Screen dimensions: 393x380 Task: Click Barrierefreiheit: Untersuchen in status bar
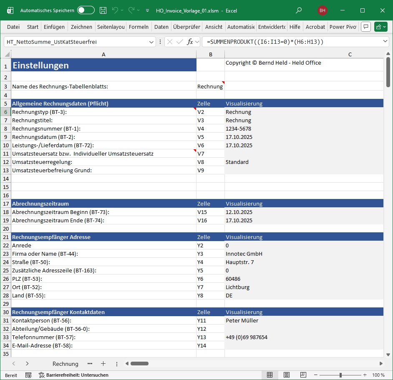point(73,375)
